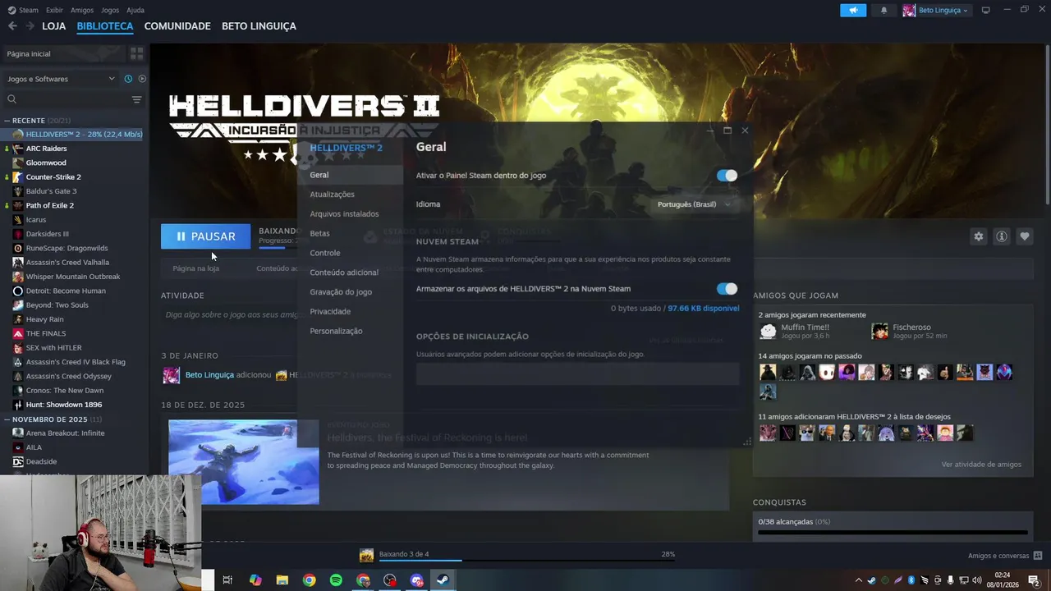The height and width of the screenshot is (591, 1051).
Task: Open the Jogos e Softwares dropdown
Action: [x=61, y=79]
